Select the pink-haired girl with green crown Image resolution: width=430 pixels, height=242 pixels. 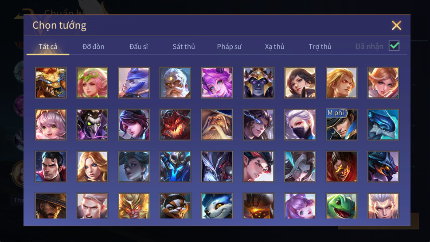pyautogui.click(x=92, y=83)
